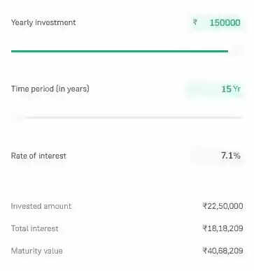Click the Invested amount label
This screenshot has width=254, height=271.
(41, 206)
